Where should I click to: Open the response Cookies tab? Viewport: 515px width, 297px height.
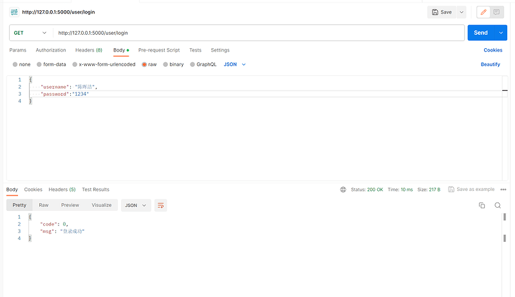pos(33,190)
